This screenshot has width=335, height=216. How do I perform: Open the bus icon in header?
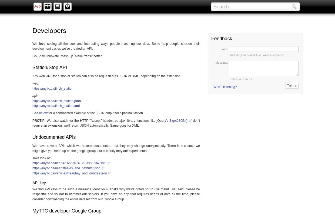point(58,7)
